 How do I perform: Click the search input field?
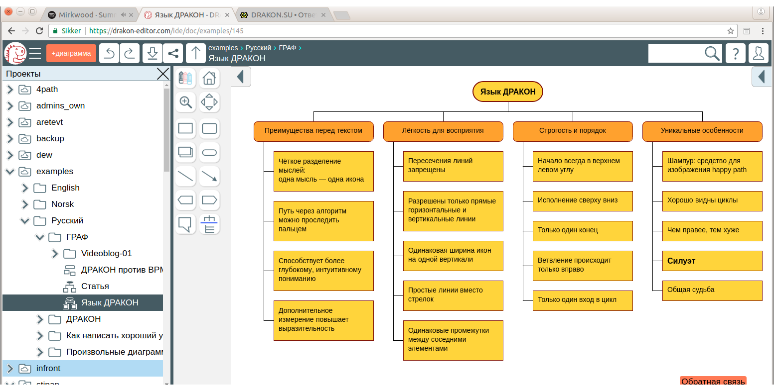click(x=675, y=53)
